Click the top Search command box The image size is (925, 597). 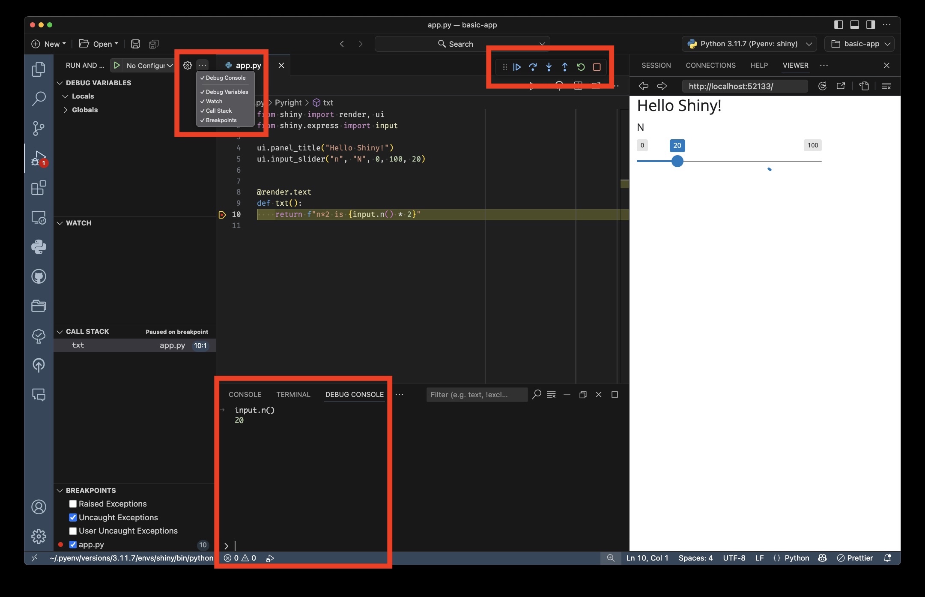(x=462, y=44)
